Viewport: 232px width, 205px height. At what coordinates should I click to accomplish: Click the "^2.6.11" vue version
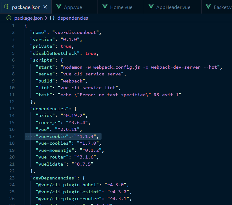(67, 129)
